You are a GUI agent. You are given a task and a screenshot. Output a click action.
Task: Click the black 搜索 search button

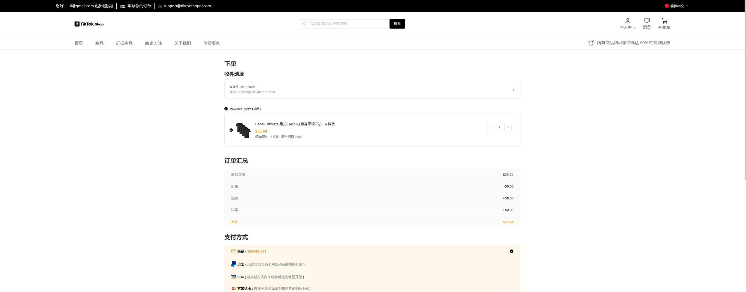click(x=397, y=24)
